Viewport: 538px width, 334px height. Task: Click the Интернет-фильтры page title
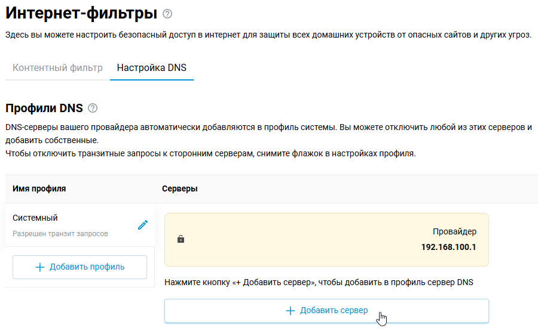[81, 13]
